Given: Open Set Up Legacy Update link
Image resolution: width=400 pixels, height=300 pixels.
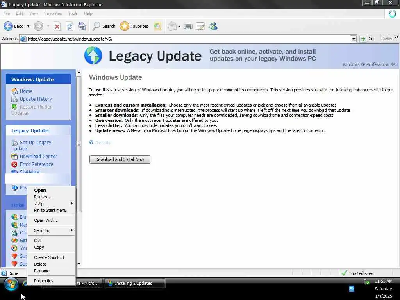Looking at the screenshot, I should [x=31, y=146].
